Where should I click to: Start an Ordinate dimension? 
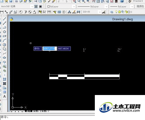15,12
